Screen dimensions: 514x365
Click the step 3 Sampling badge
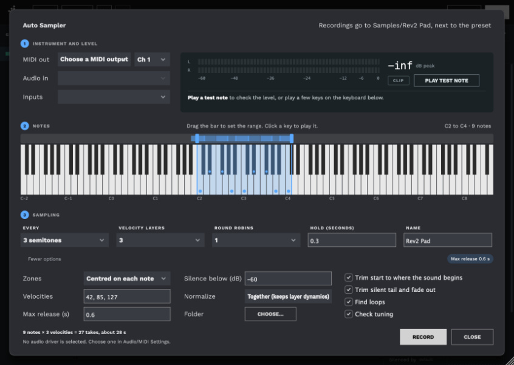pos(24,215)
